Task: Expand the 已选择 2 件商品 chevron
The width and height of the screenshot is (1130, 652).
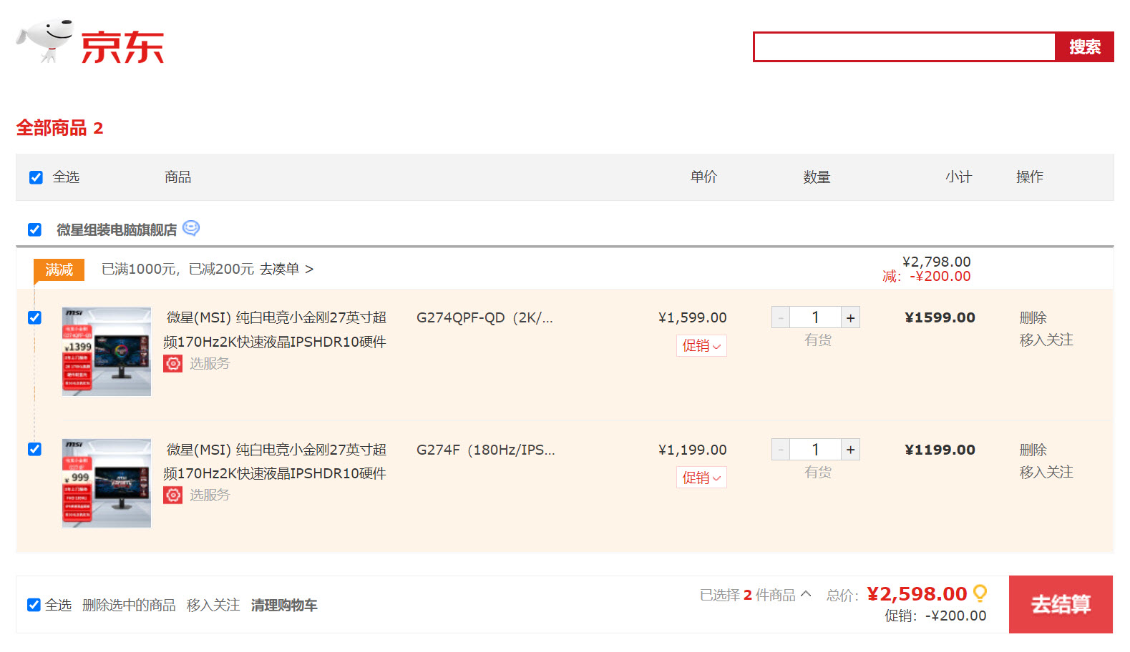Action: click(x=806, y=593)
